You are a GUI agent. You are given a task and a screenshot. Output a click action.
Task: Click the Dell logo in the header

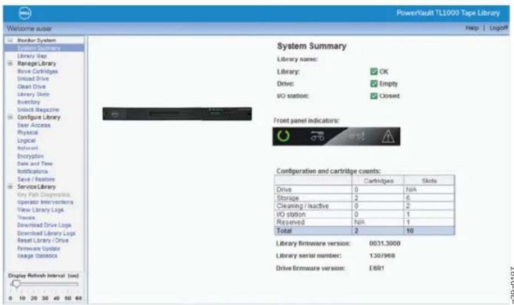25,13
